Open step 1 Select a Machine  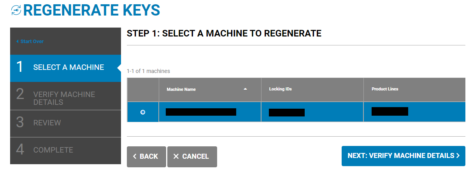[x=68, y=68]
